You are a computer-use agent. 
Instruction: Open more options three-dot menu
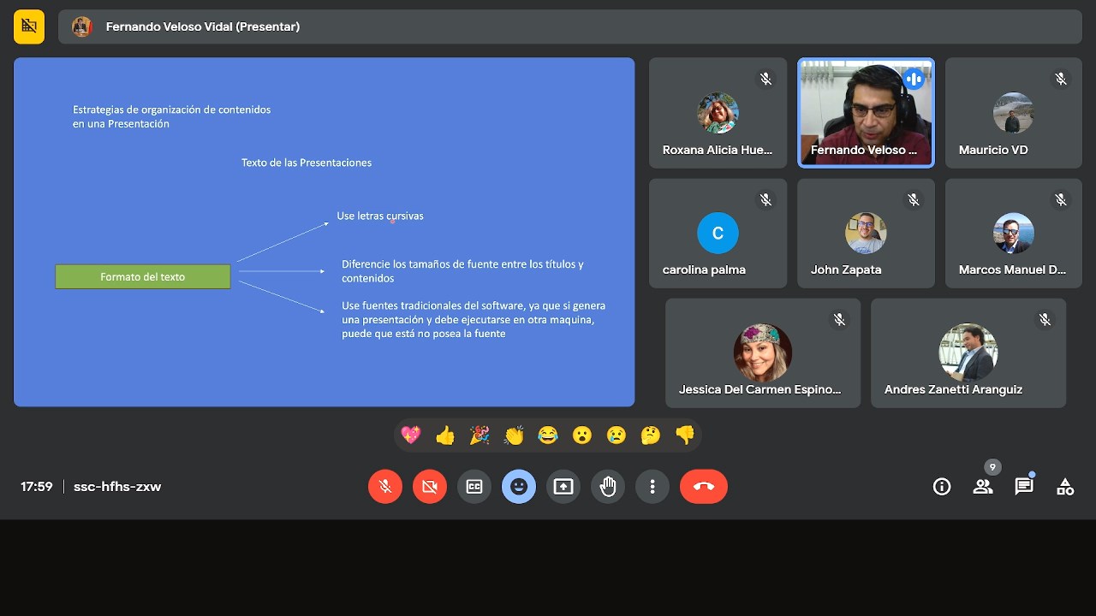point(652,487)
